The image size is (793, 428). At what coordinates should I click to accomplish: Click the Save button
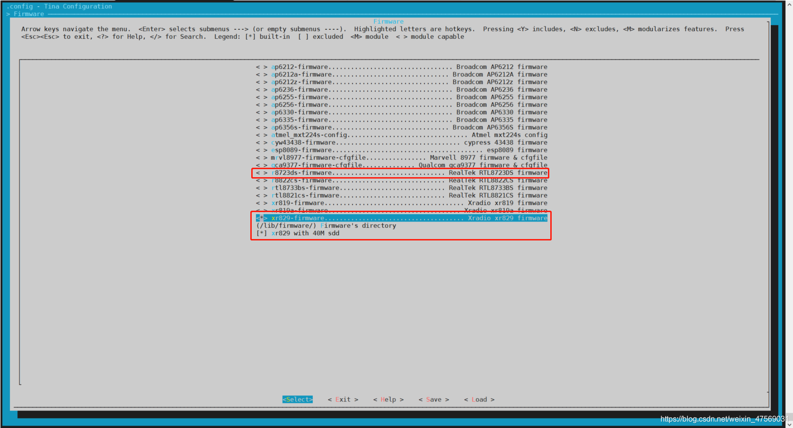[434, 400]
